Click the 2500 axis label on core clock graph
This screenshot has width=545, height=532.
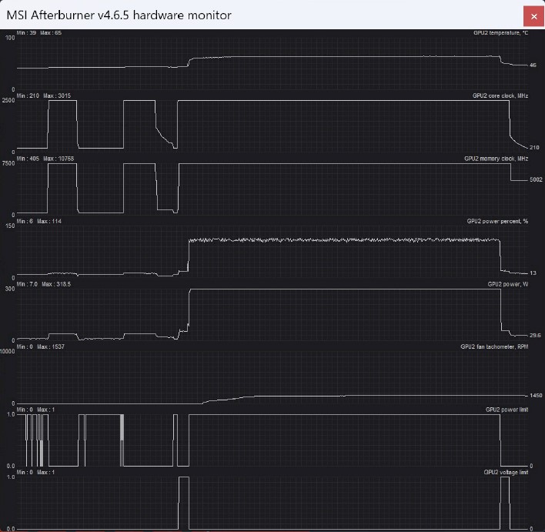(8, 101)
